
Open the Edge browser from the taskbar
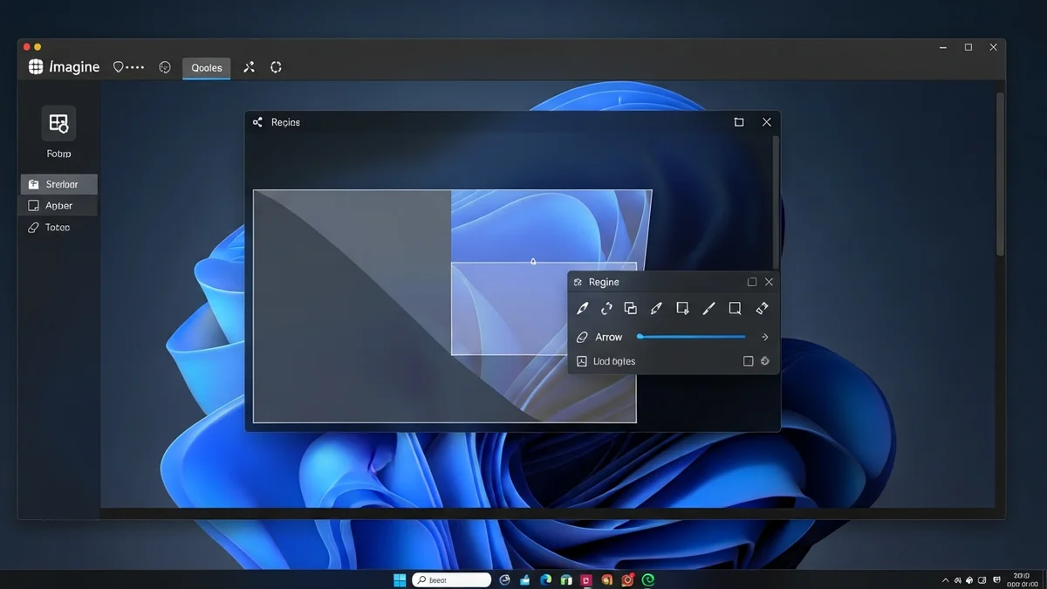click(x=545, y=580)
